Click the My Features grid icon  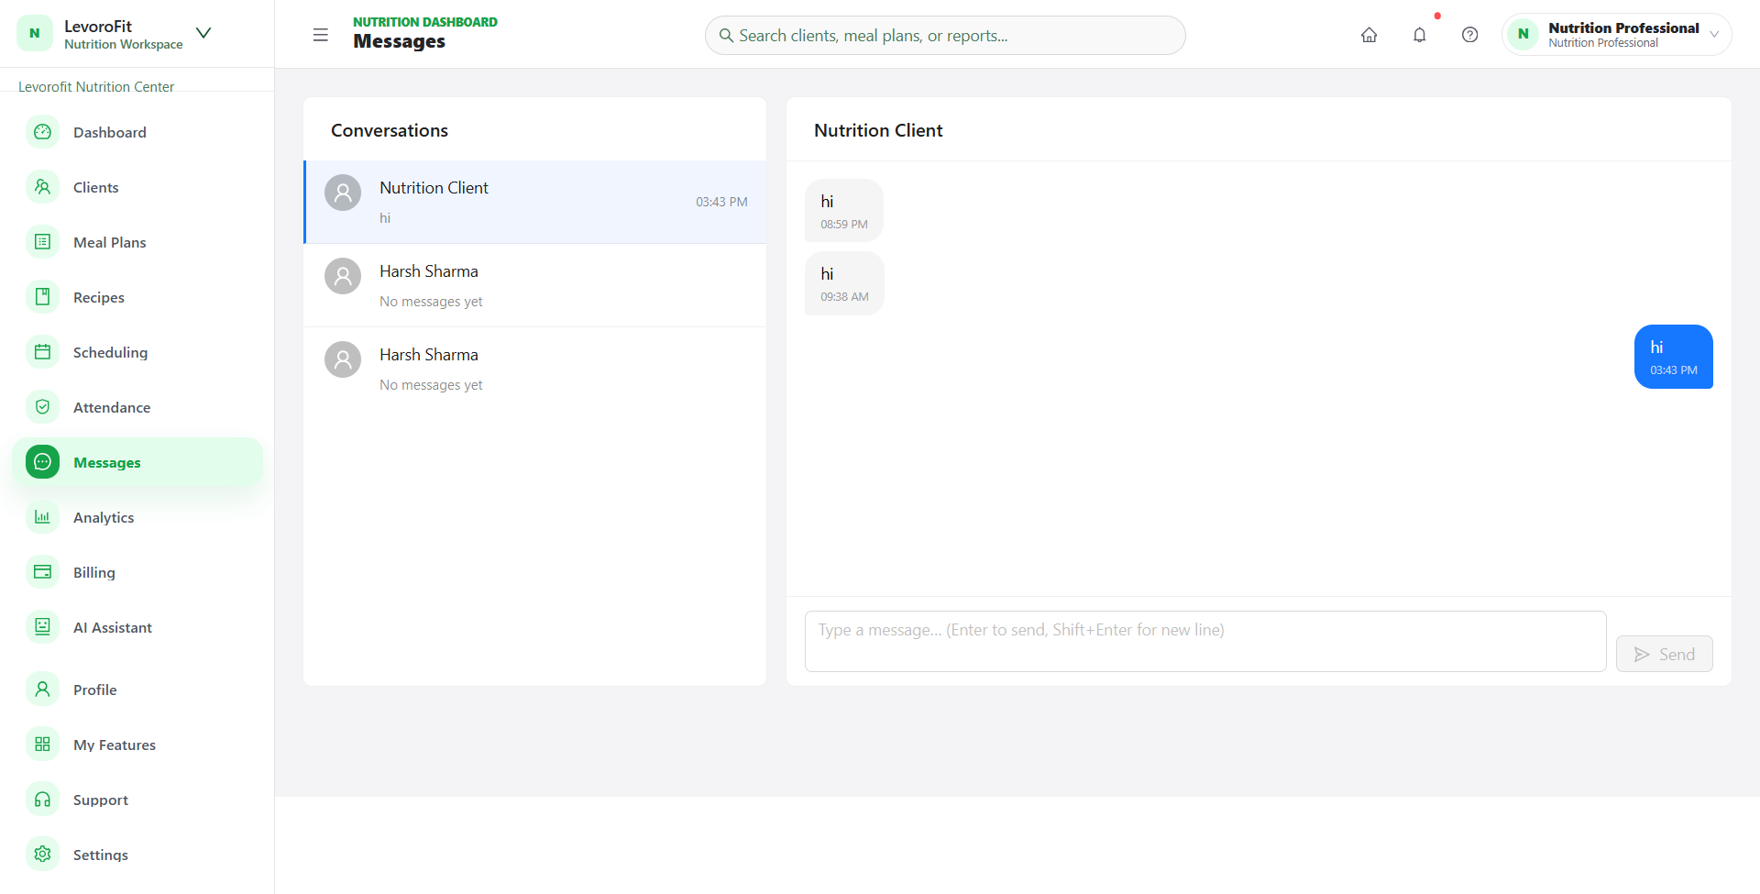point(42,745)
